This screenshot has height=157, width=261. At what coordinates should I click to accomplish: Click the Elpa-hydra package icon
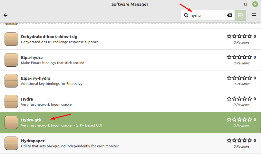click(x=11, y=60)
